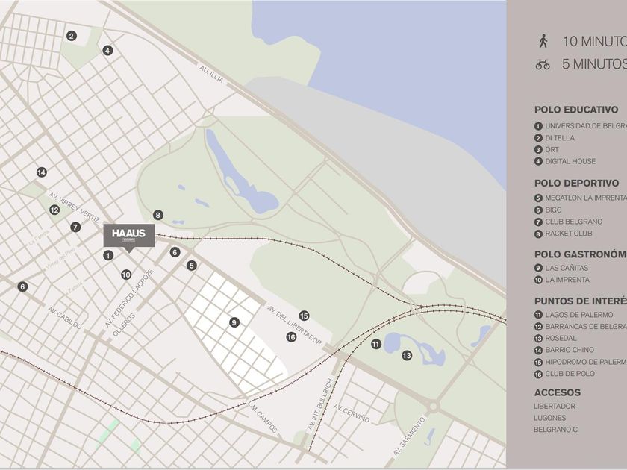Click the AV. VIRREY VERTIZ street label
Screen dimensions: 627x470
point(75,207)
